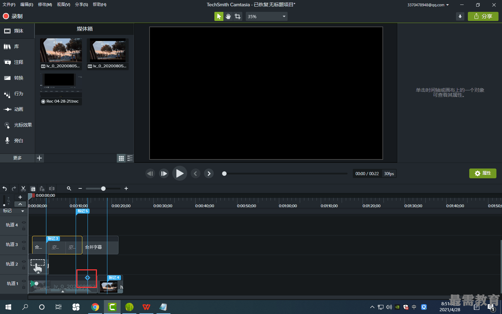Toggle visibility eye of 轨道 4
This screenshot has width=502, height=314.
coord(24,222)
